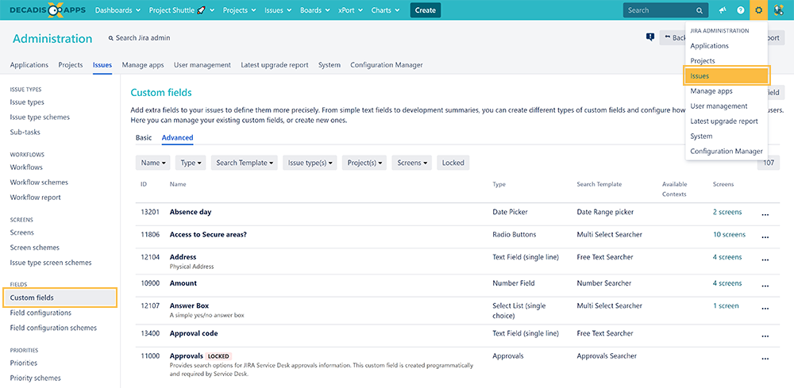Select Issues in Jira Administration dropdown

[x=727, y=76]
